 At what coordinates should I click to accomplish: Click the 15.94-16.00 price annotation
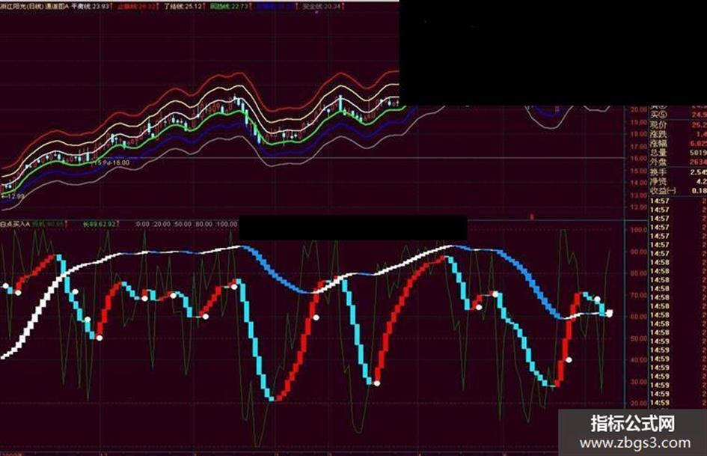(111, 162)
